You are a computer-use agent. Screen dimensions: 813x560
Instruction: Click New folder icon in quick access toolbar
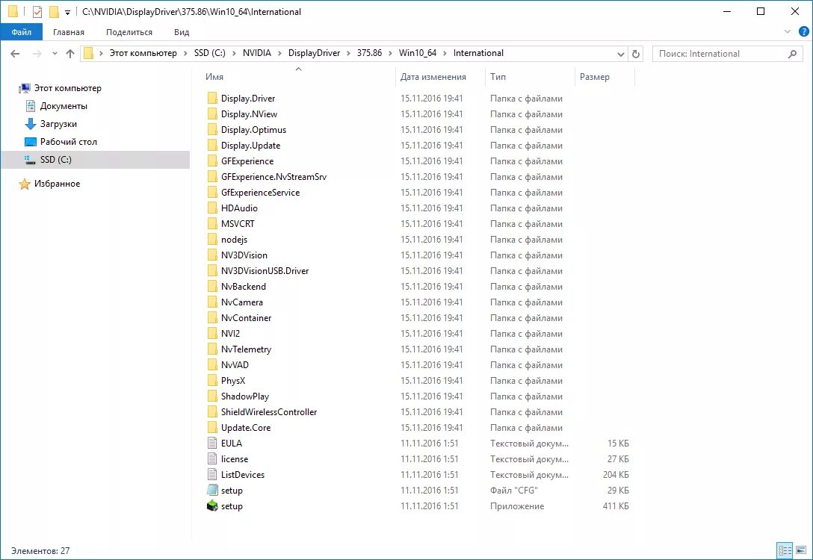click(x=54, y=11)
